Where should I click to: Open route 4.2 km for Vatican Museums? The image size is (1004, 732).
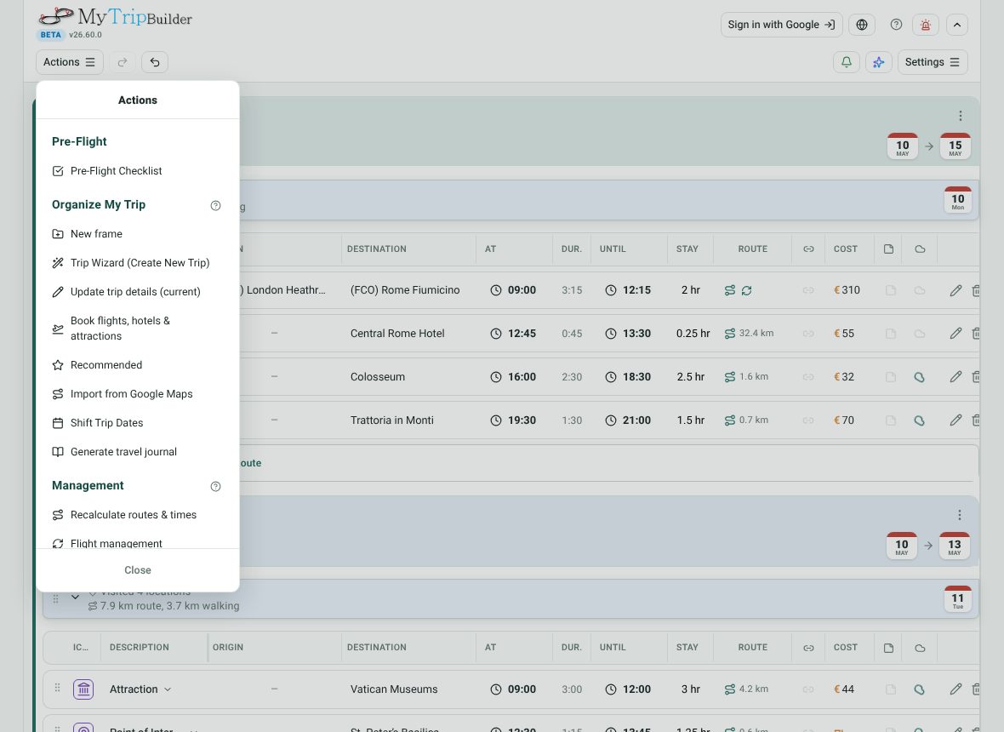746,689
